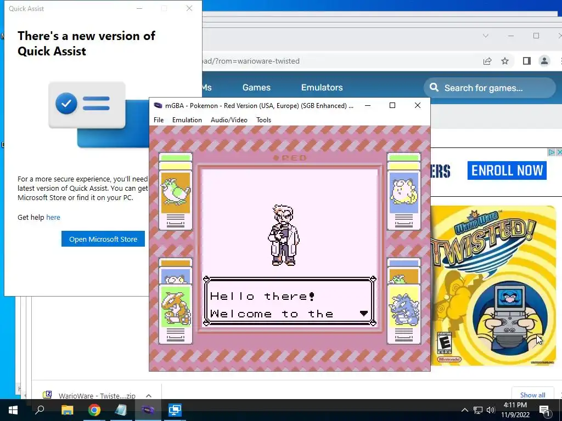The height and width of the screenshot is (421, 562).
Task: Expand the WarioWare zip download options chevron
Action: (149, 396)
